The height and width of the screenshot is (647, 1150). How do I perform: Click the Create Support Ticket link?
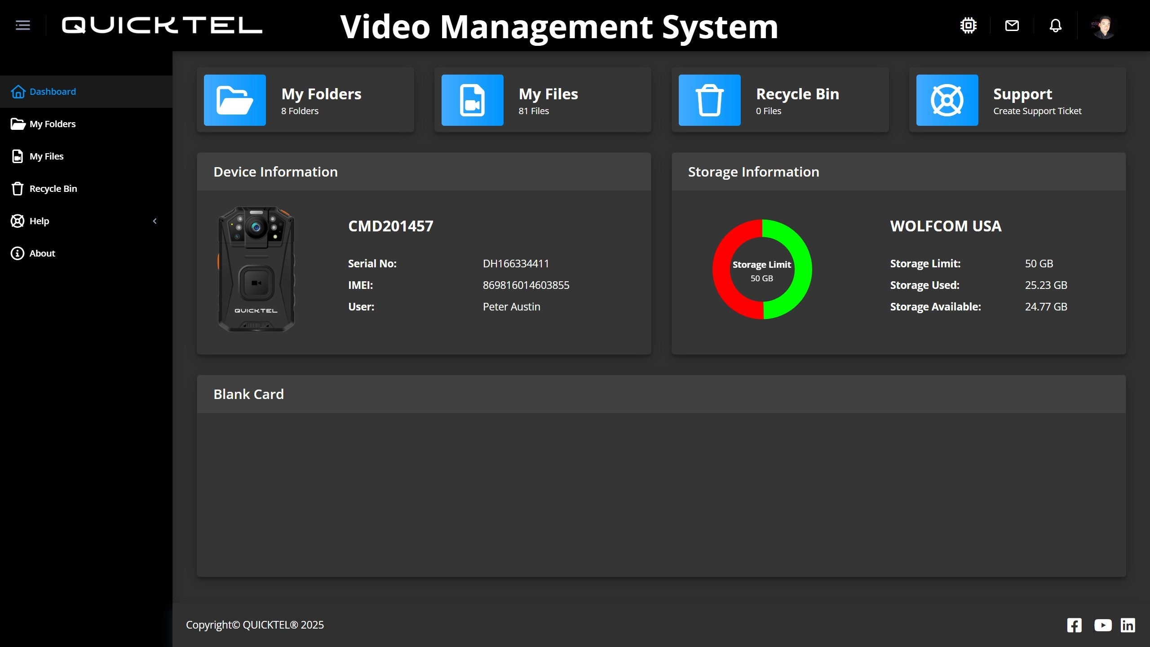1037,111
